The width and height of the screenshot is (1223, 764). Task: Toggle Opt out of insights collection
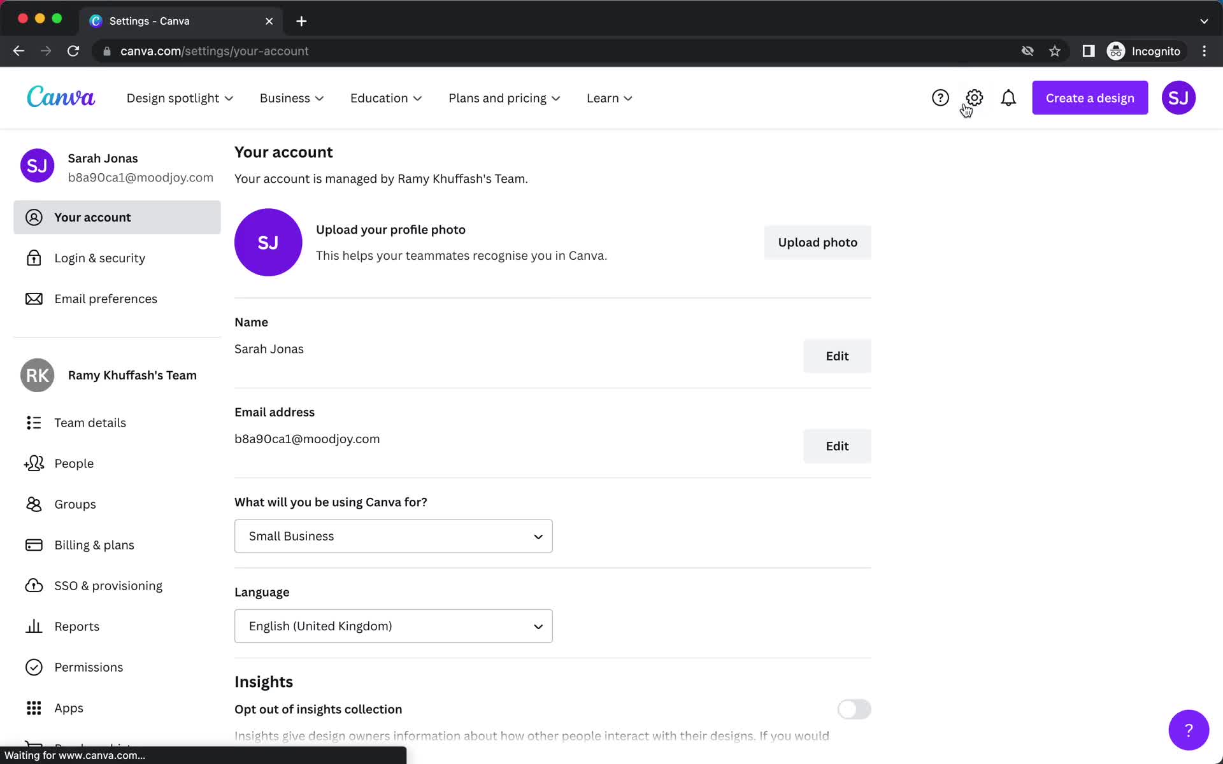(854, 709)
